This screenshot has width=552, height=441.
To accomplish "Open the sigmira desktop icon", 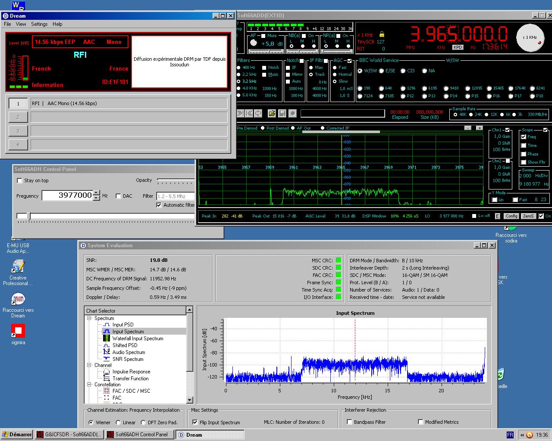I will pyautogui.click(x=18, y=335).
